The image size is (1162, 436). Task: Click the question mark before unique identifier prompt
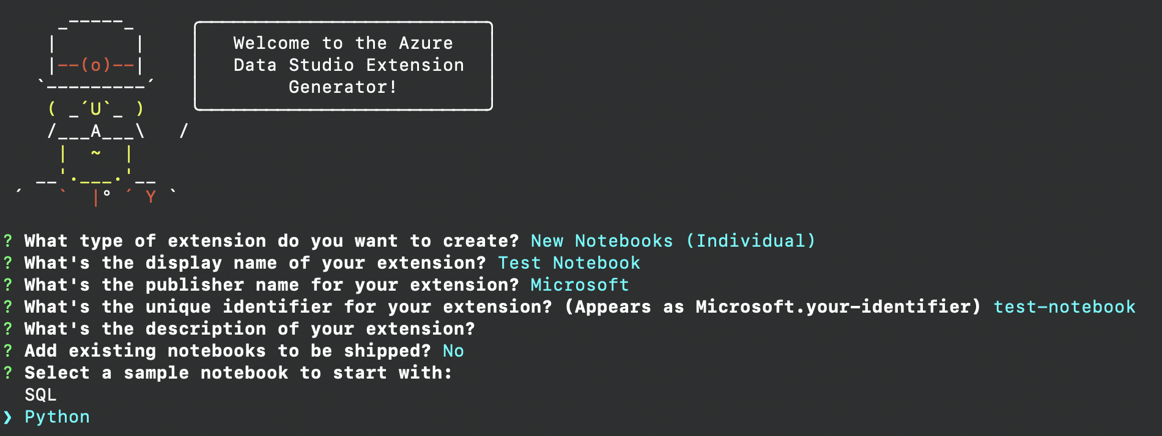click(8, 307)
